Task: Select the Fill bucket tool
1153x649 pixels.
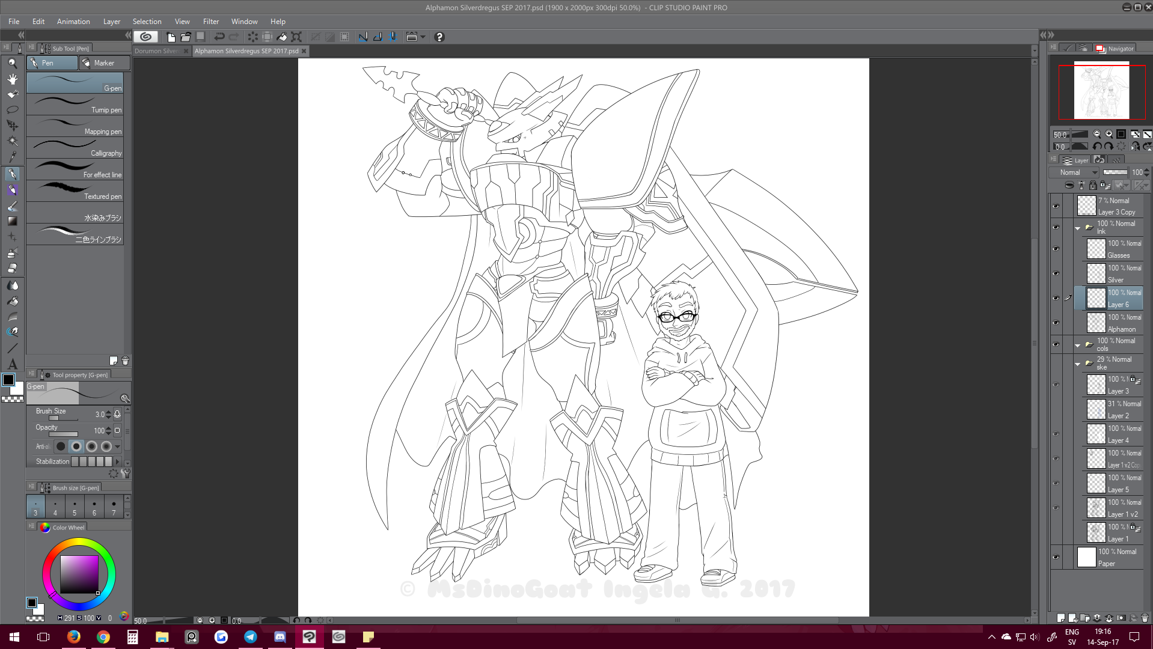Action: coord(12,301)
